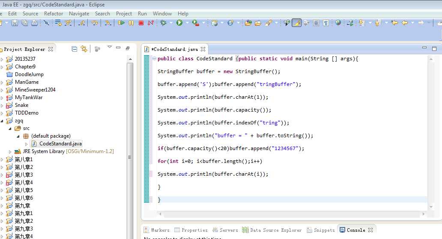This screenshot has width=442, height=239.
Task: Click the Save toolbar icon
Action: 15,23
